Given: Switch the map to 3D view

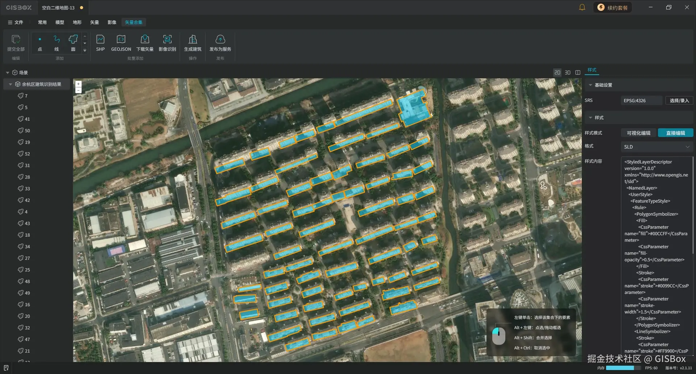Looking at the screenshot, I should 568,72.
